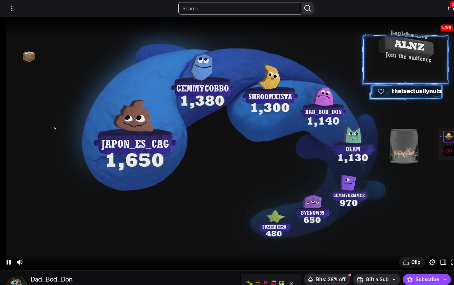Click the OLAM player name
454x285 pixels.
353,149
